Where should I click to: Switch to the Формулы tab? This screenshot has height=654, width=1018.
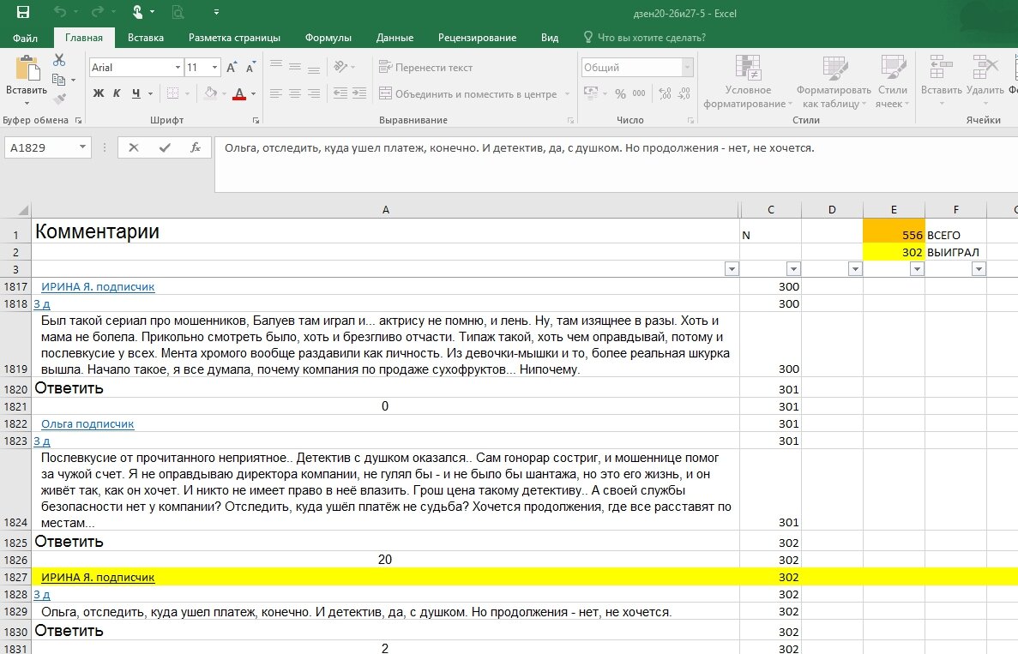pyautogui.click(x=328, y=38)
